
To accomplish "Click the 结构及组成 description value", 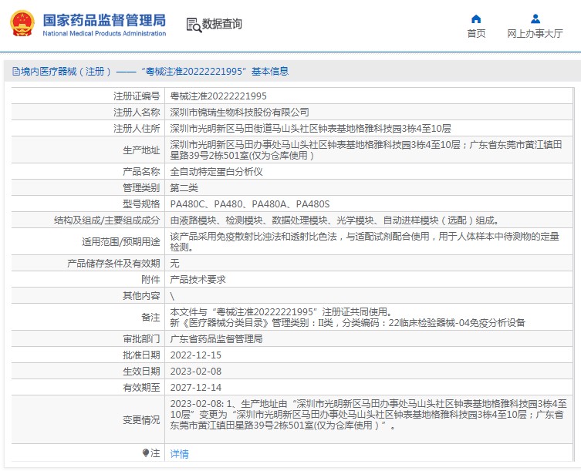I will [336, 220].
